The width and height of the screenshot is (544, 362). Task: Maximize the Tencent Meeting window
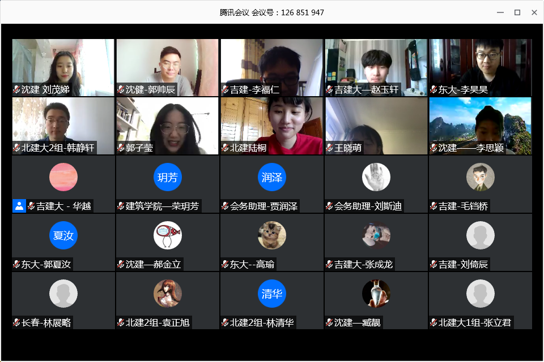point(517,12)
